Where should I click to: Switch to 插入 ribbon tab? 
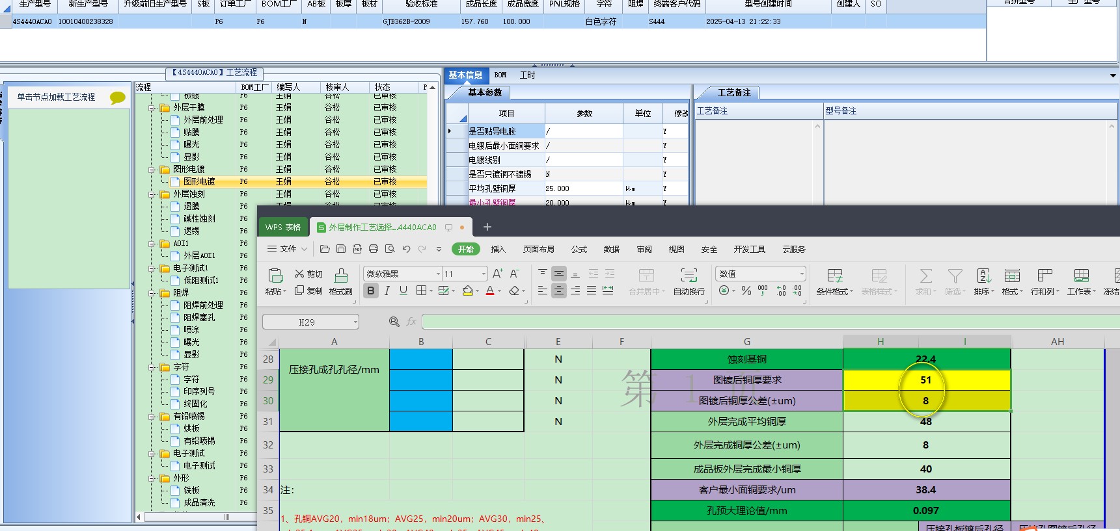[x=498, y=249]
